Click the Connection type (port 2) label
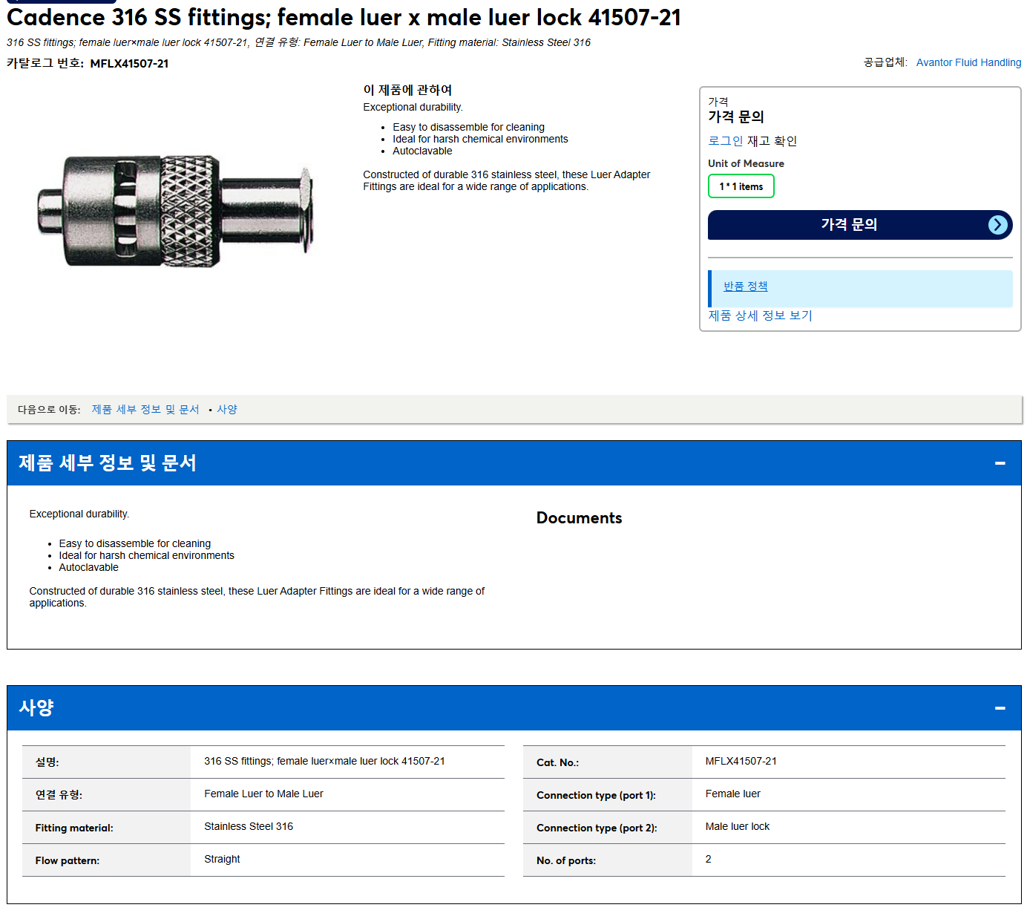The image size is (1027, 919). (597, 828)
